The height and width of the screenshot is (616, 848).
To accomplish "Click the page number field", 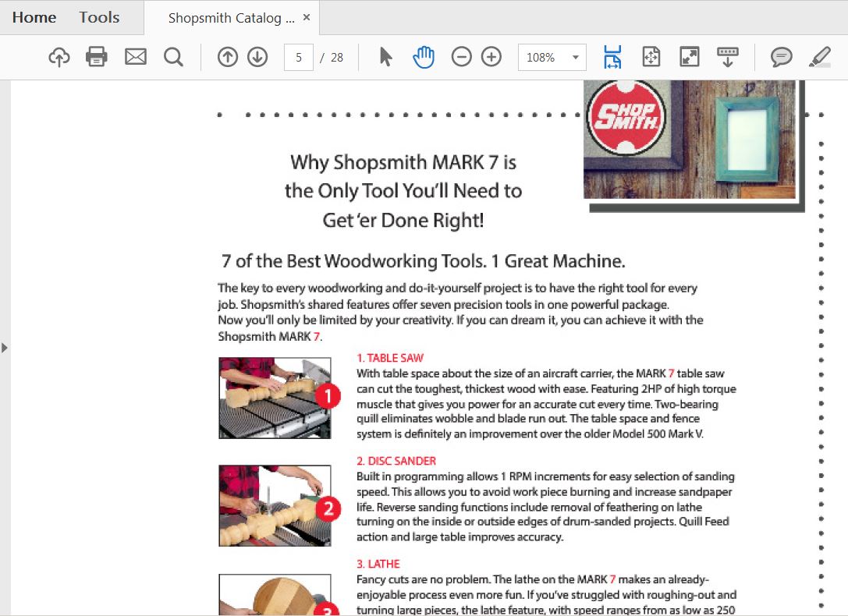I will click(x=299, y=57).
